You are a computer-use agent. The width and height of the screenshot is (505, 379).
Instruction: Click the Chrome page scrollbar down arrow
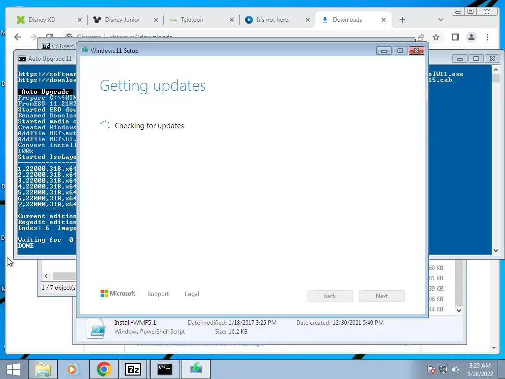(494, 348)
